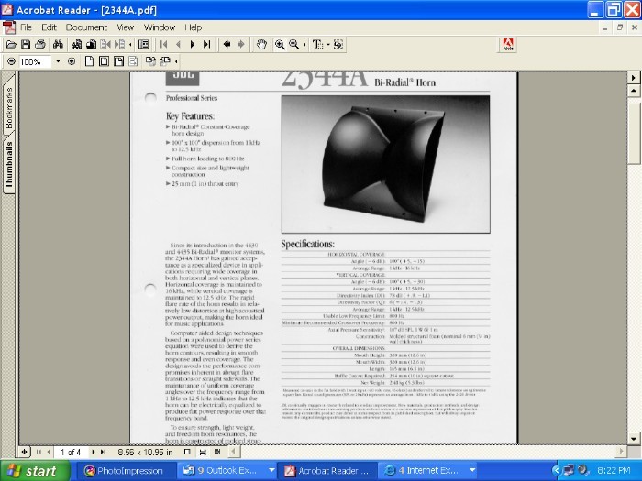The height and width of the screenshot is (481, 642).
Task: Click the Fit in Window icon
Action: tap(104, 61)
